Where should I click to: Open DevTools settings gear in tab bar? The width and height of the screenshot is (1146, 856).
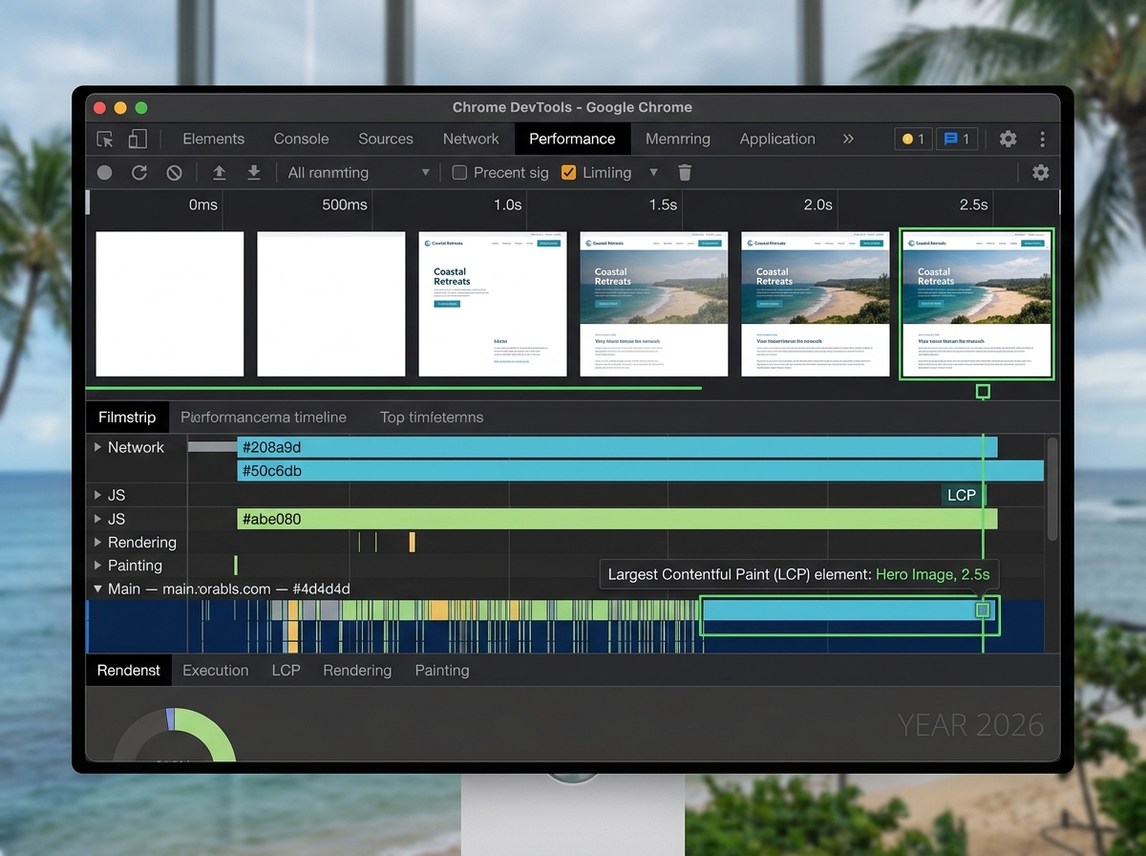point(1008,139)
